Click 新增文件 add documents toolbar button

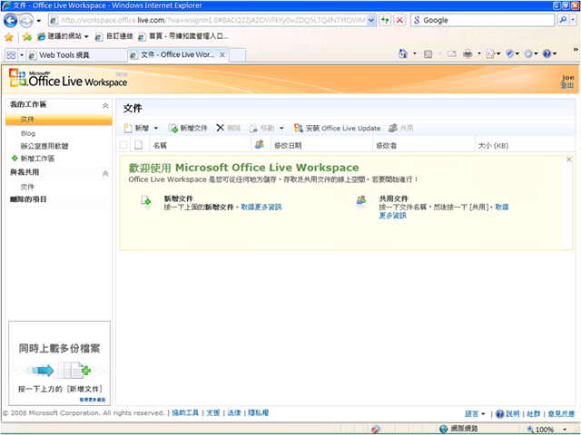click(x=188, y=128)
